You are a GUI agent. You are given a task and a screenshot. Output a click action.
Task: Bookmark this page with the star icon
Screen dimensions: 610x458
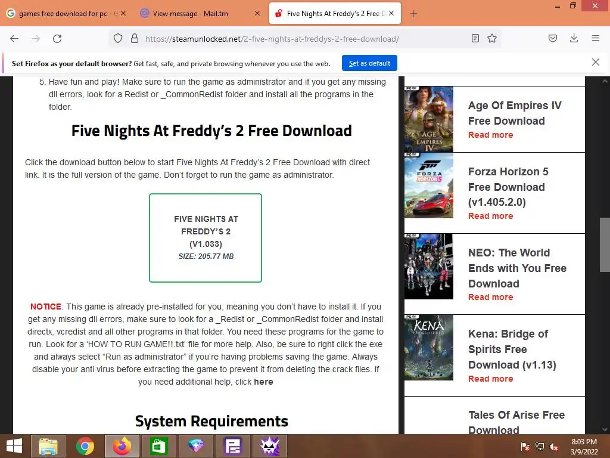point(492,38)
